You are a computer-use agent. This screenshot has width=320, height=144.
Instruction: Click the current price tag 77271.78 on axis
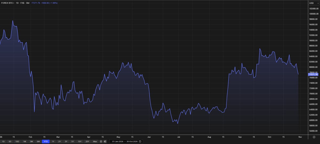point(313,74)
